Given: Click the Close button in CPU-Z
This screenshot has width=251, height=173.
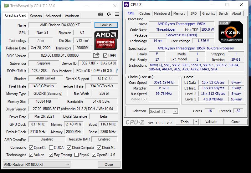Looking at the screenshot, I should coord(235,122).
